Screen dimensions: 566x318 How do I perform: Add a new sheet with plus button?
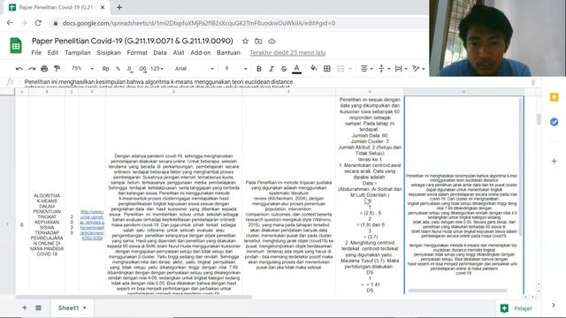click(25, 308)
